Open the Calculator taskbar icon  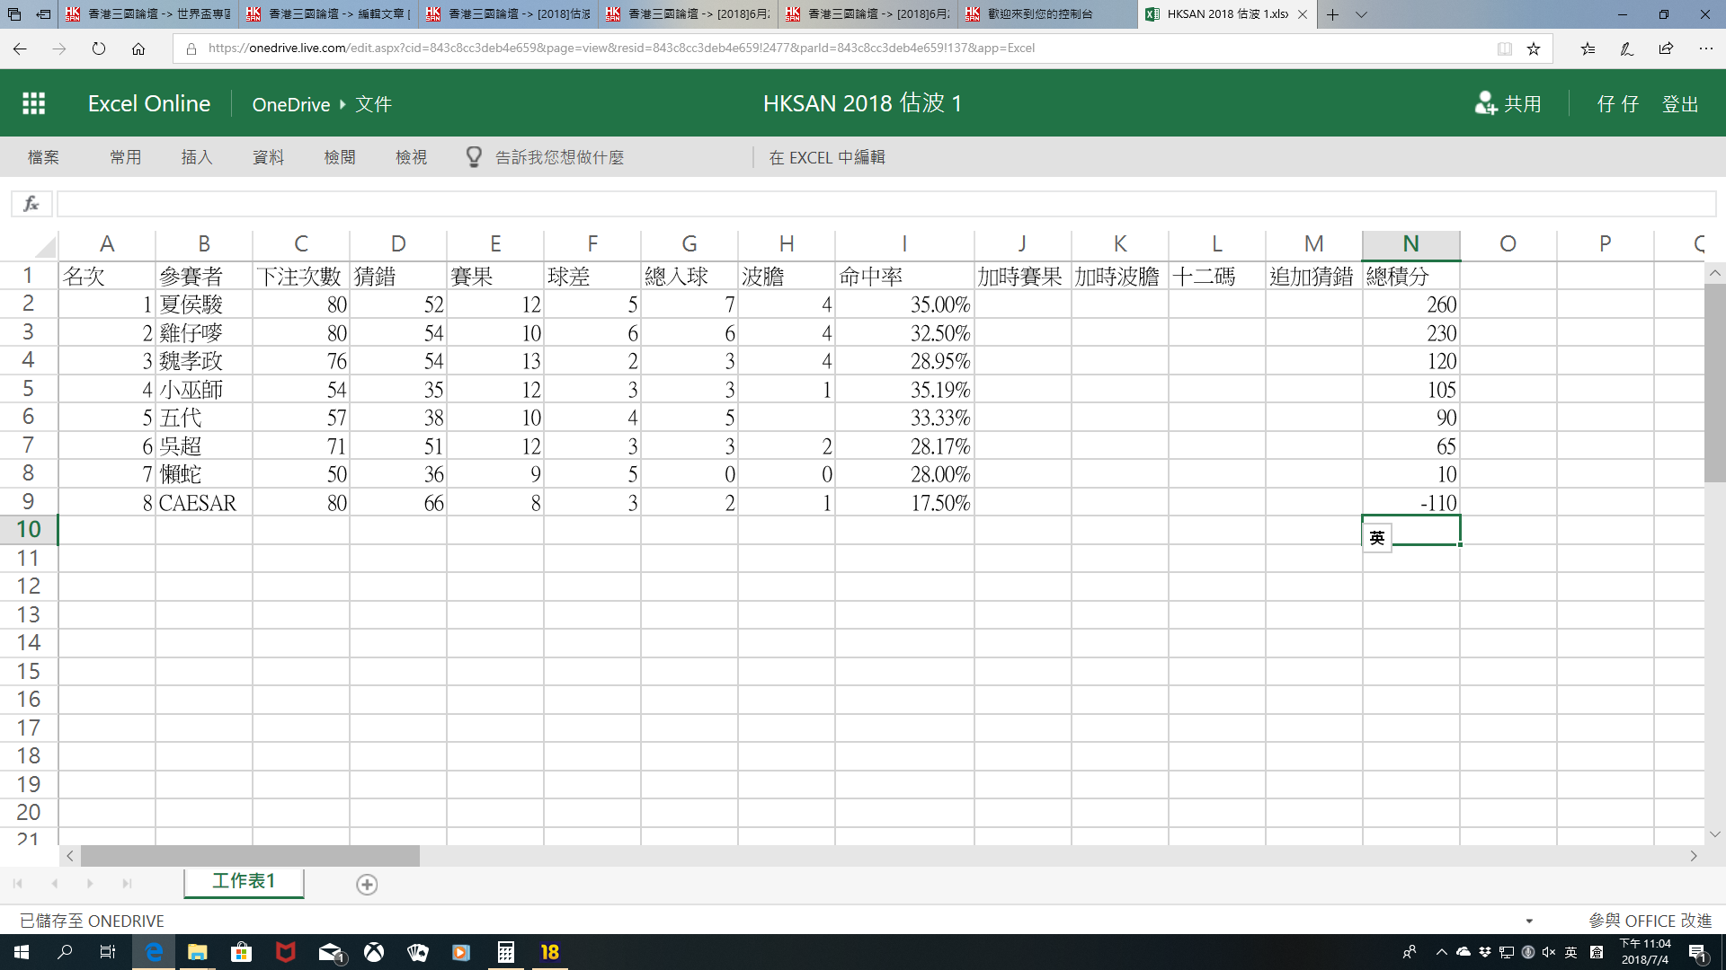pos(506,952)
